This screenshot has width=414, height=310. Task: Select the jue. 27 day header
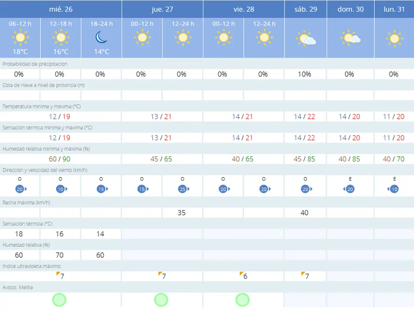point(163,9)
